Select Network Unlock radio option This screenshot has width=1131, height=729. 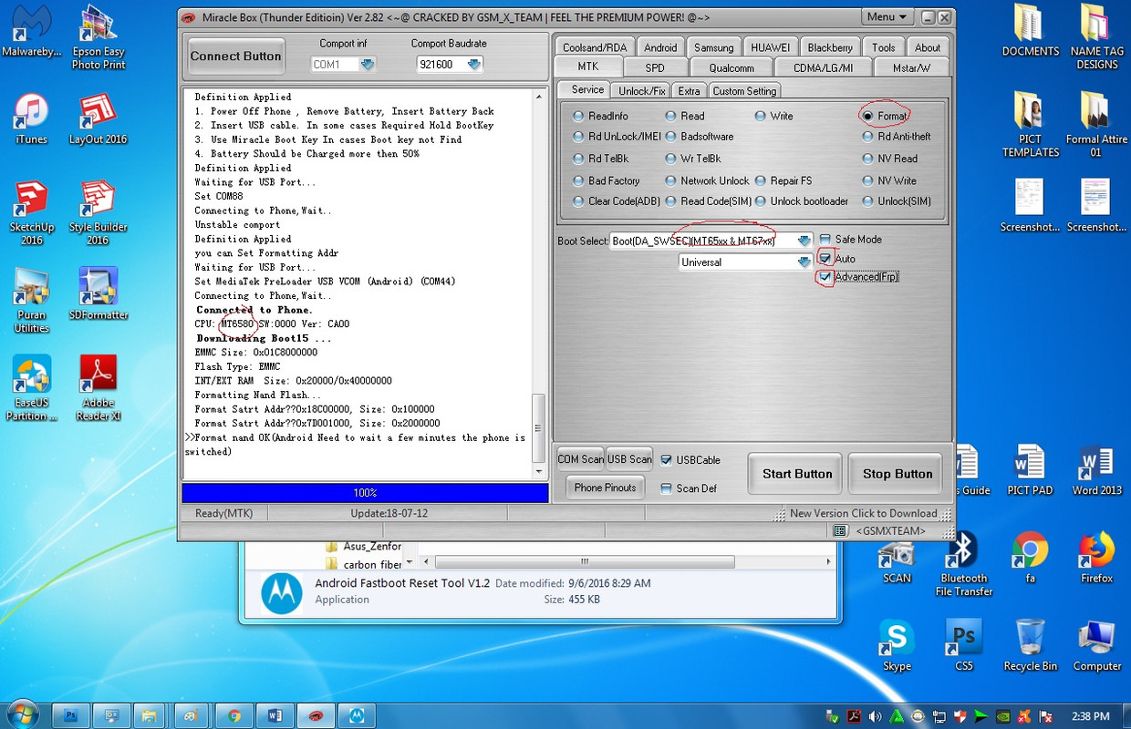click(x=707, y=180)
